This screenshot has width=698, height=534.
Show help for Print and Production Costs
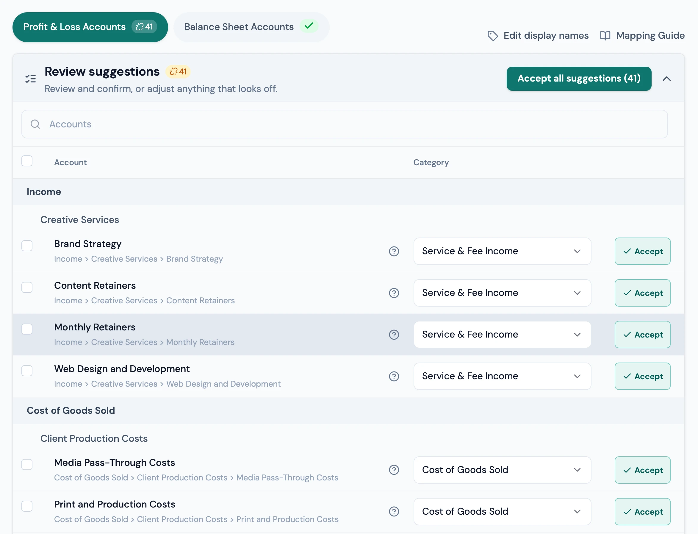click(394, 511)
